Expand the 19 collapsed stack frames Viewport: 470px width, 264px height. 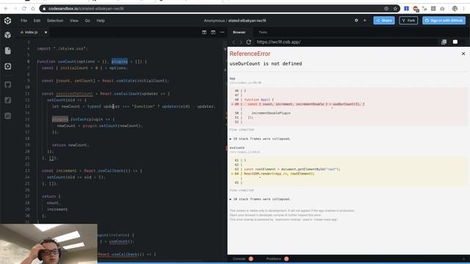(x=260, y=139)
